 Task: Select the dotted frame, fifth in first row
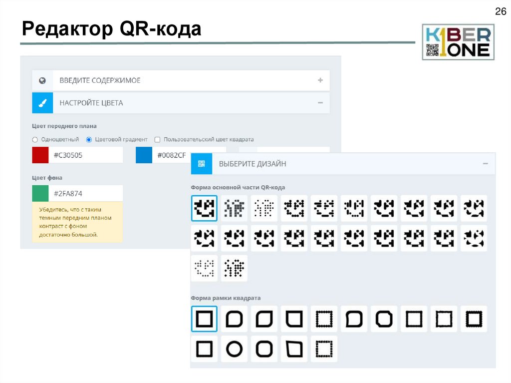pos(324,319)
